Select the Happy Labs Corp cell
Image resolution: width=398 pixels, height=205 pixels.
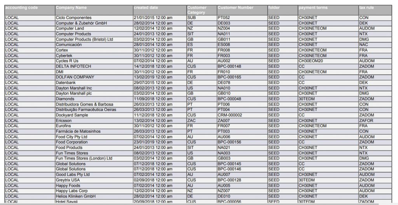point(94,191)
